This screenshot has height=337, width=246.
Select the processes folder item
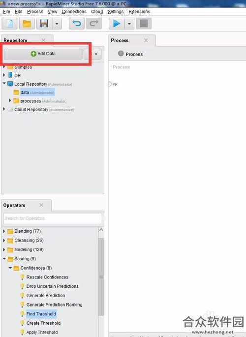(x=40, y=101)
